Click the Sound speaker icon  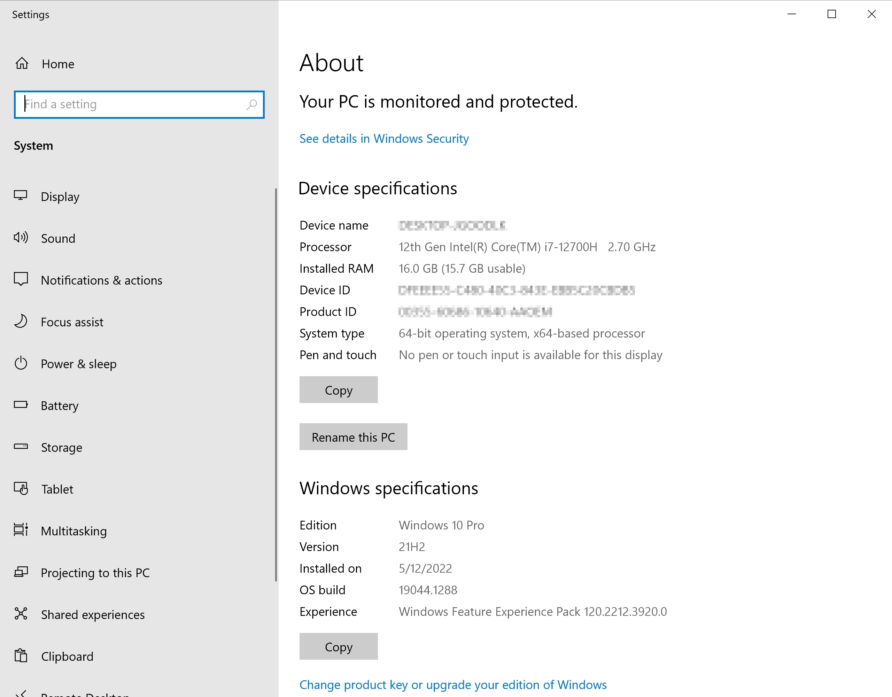tap(21, 237)
